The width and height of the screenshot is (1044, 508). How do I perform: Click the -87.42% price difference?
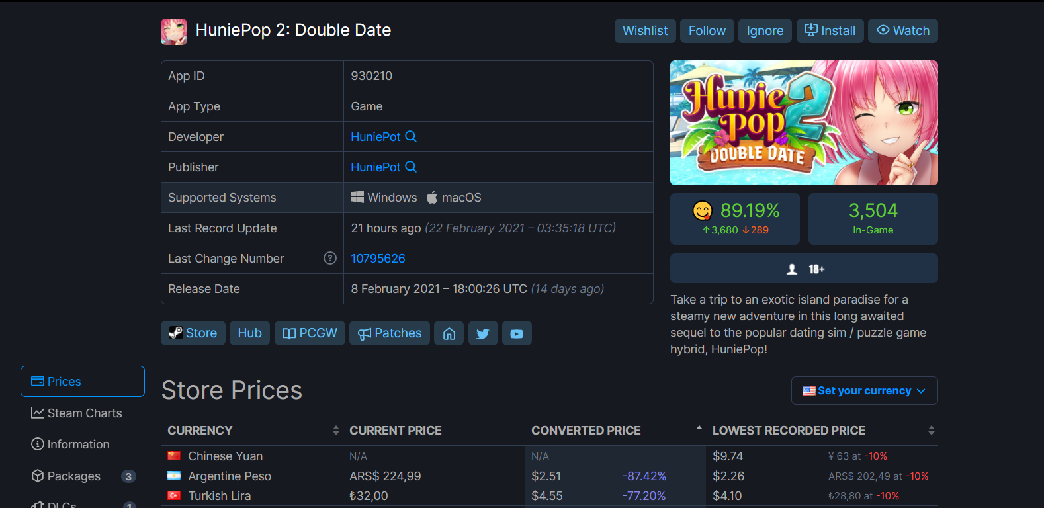click(644, 476)
